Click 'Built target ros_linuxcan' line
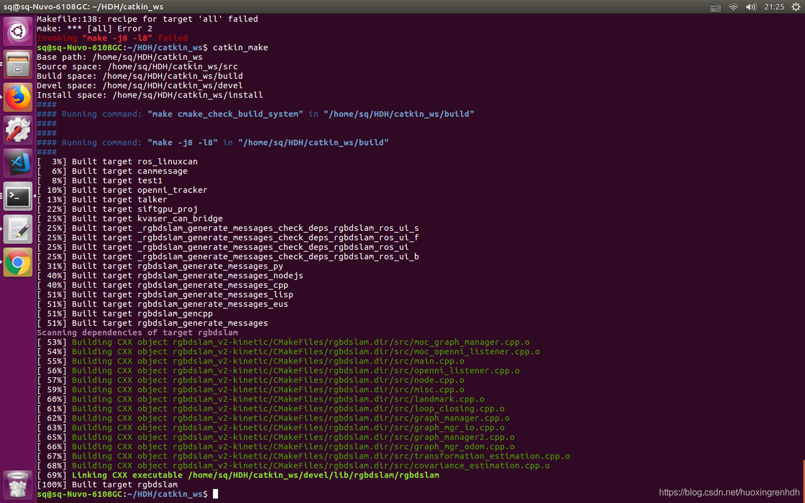The height and width of the screenshot is (503, 805). click(x=117, y=162)
